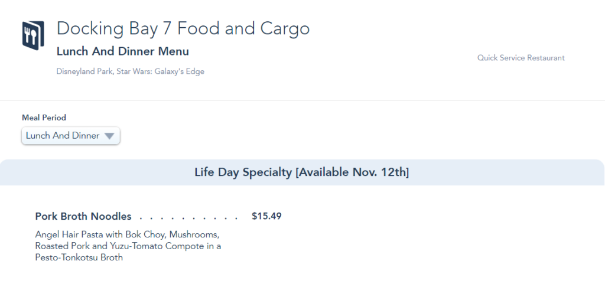Select the Lunch And Dinner Menu subheading
The image size is (605, 287).
coord(122,51)
